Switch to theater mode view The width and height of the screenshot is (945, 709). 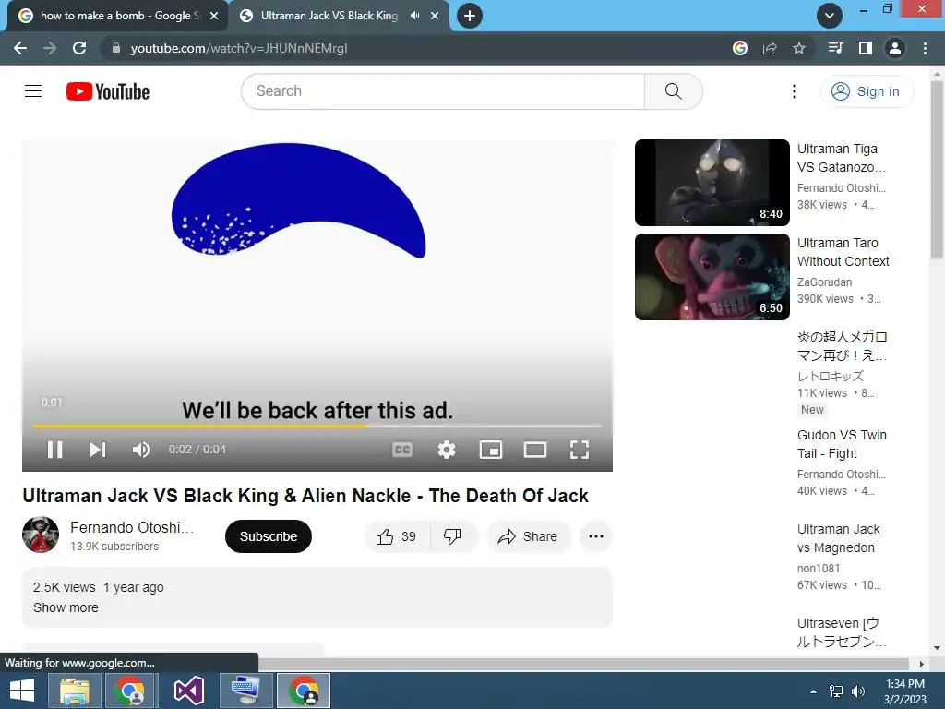(535, 450)
